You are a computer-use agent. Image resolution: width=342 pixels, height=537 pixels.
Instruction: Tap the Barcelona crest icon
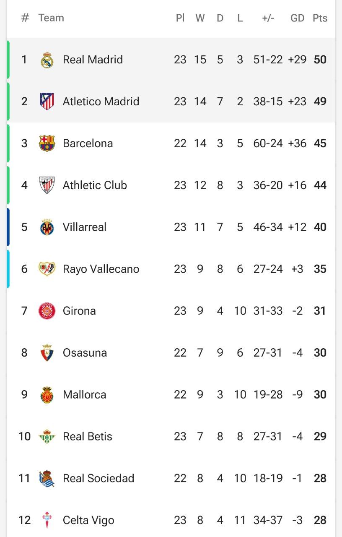(47, 143)
